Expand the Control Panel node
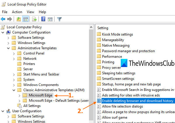The width and height of the screenshot is (175, 123). 14,54
